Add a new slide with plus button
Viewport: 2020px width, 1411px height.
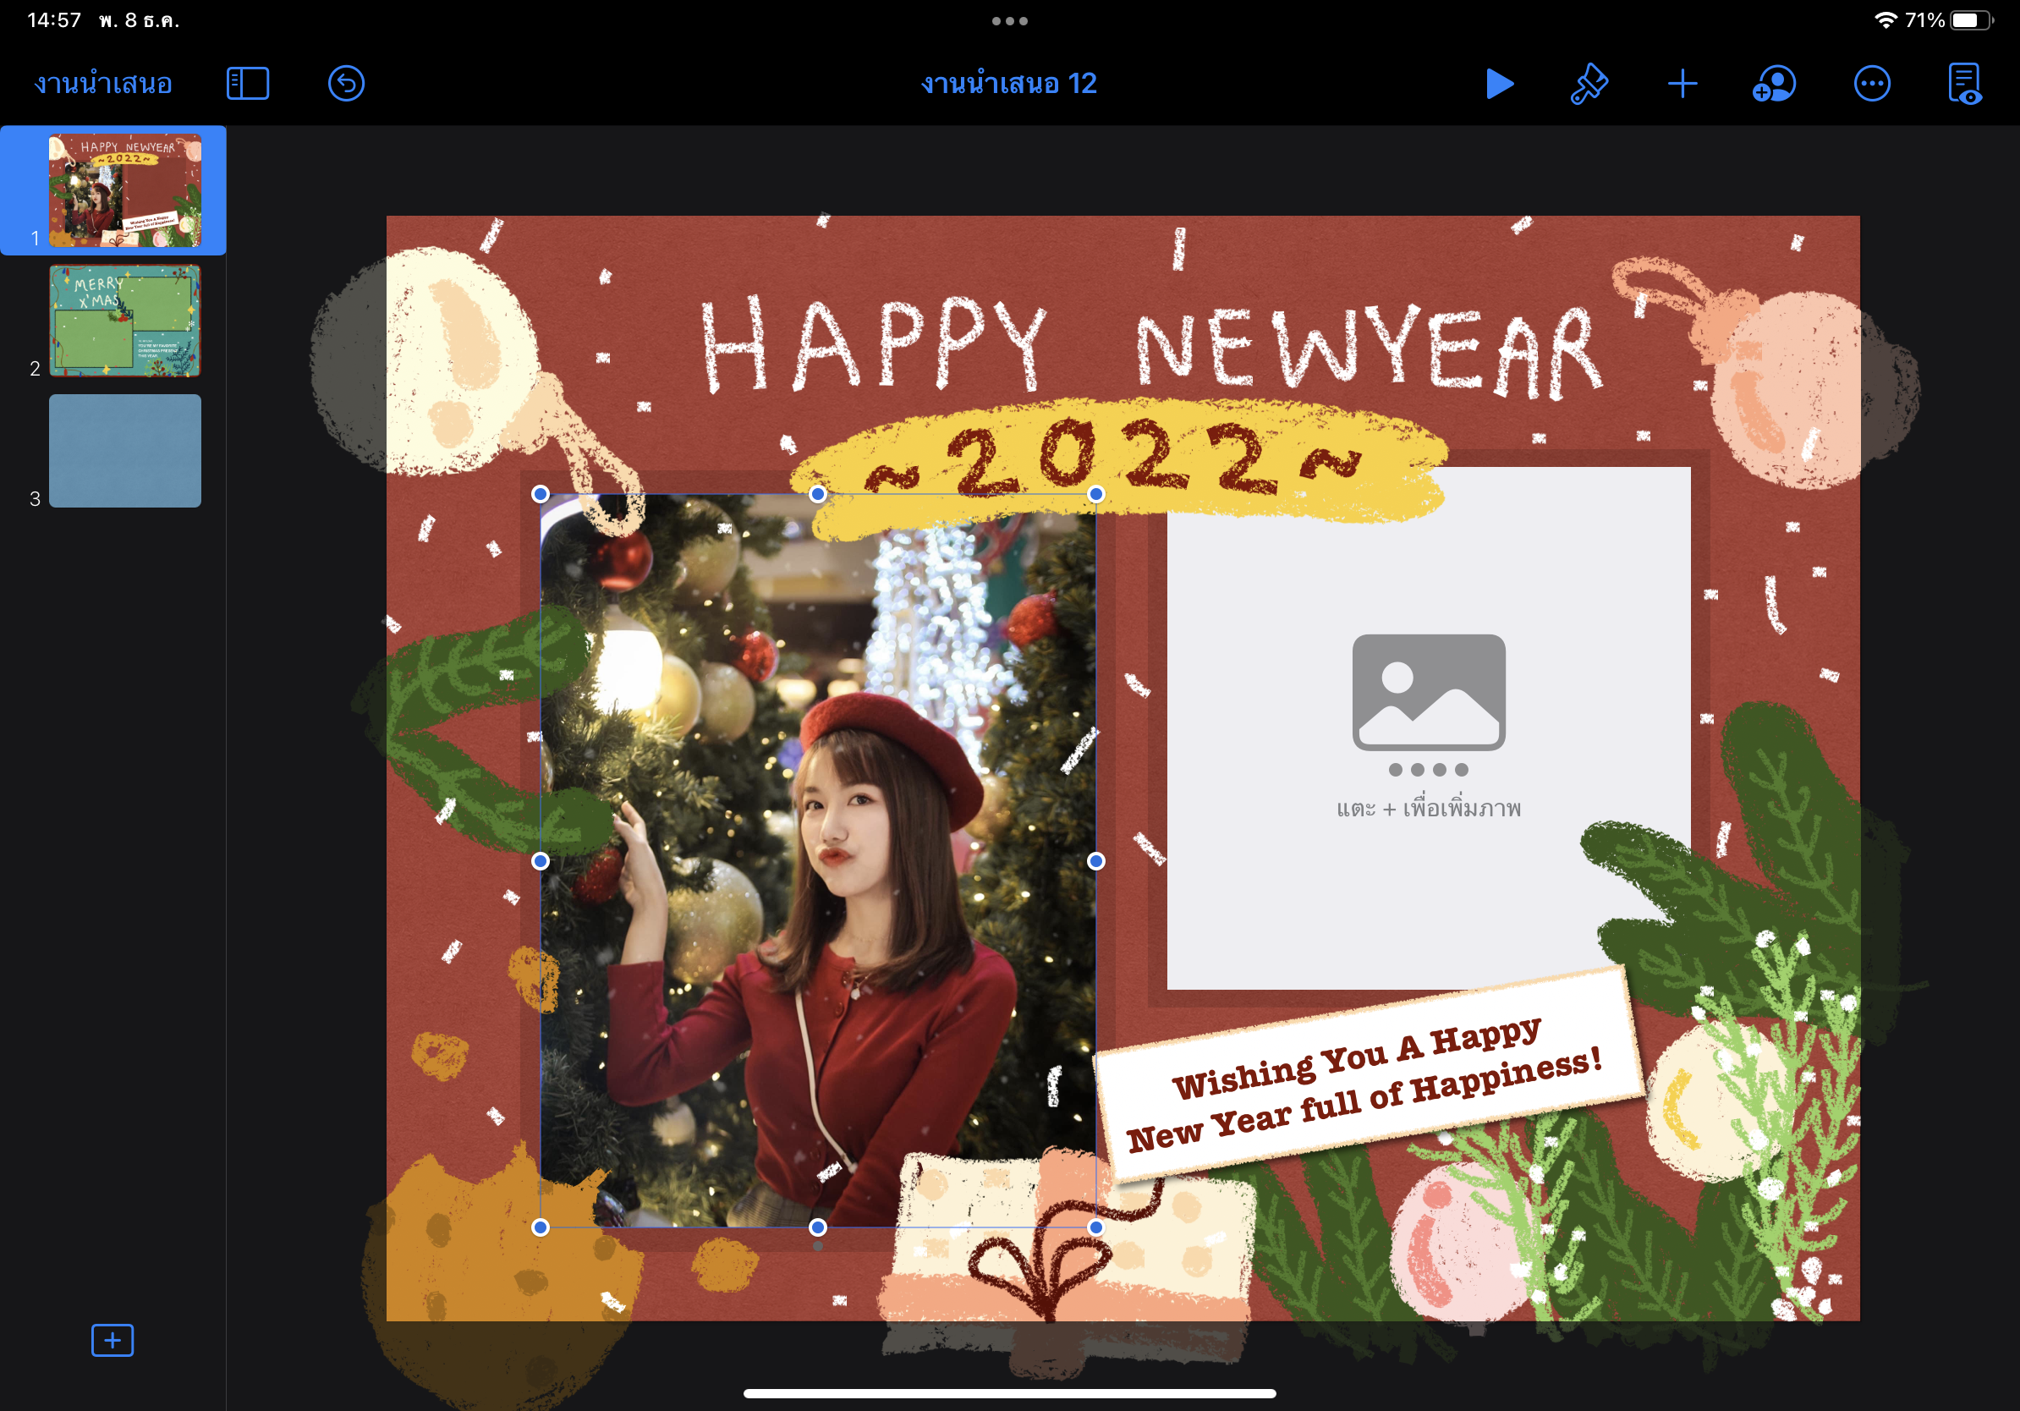click(x=113, y=1340)
